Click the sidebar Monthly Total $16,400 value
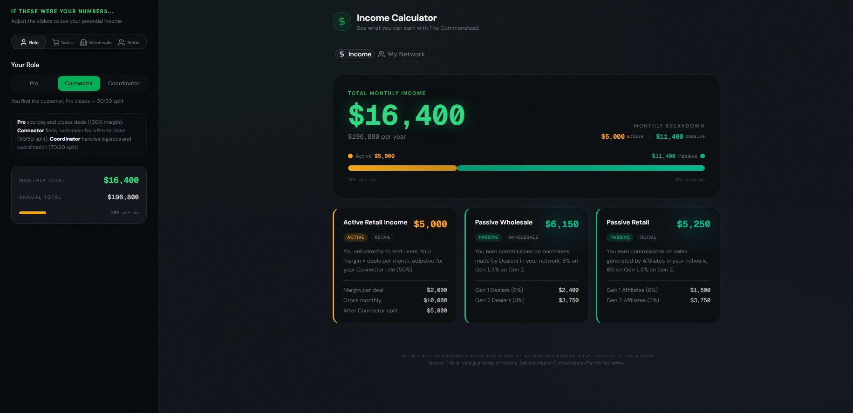The height and width of the screenshot is (413, 853). [x=121, y=180]
